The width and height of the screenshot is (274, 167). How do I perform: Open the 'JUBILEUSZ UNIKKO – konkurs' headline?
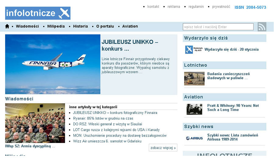[x=130, y=45]
